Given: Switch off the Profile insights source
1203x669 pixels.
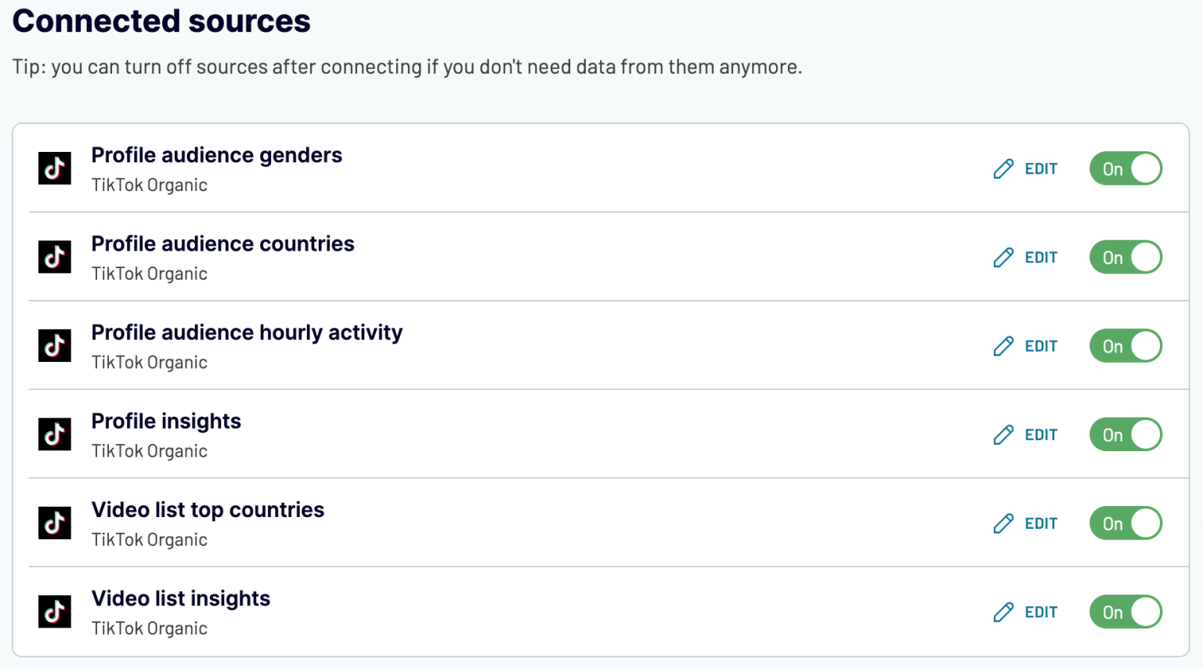Looking at the screenshot, I should (x=1125, y=434).
